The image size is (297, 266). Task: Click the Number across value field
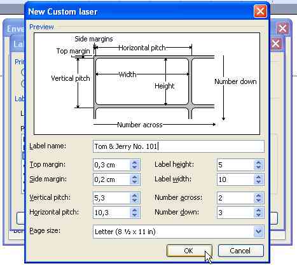point(235,198)
